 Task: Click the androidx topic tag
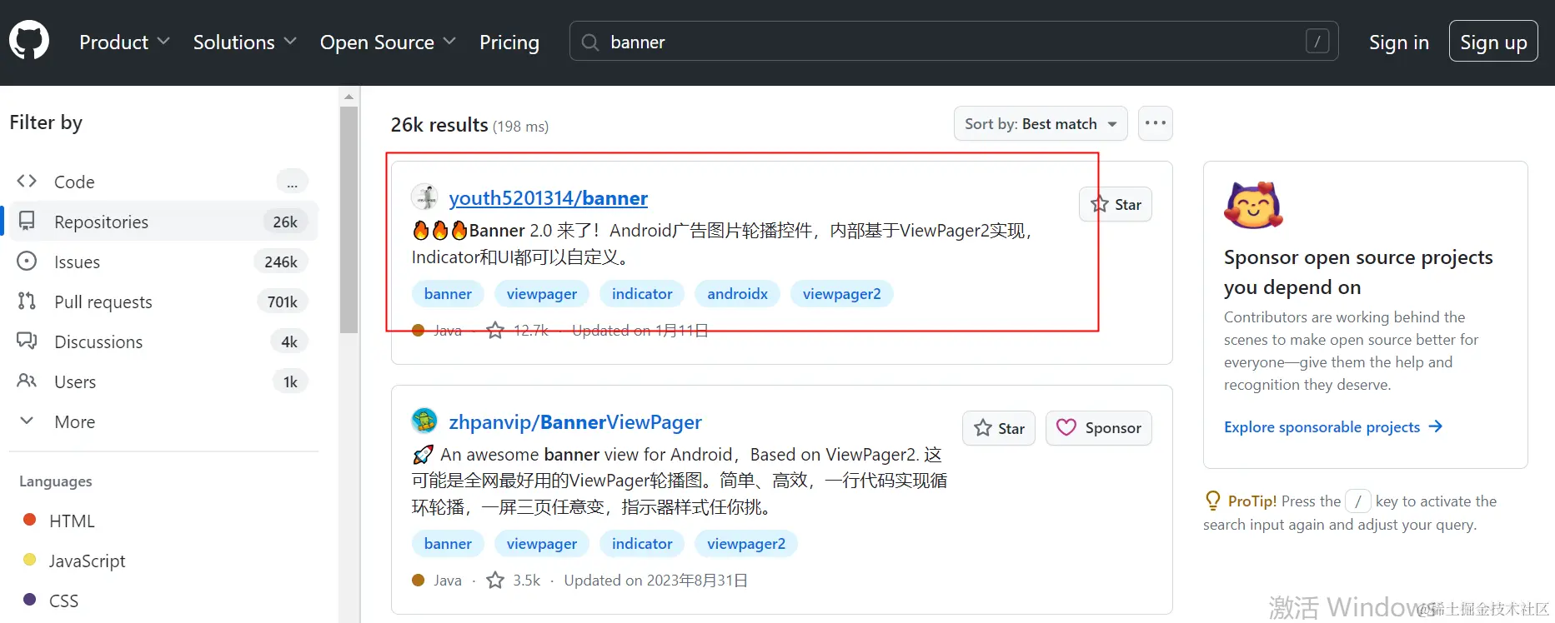coord(737,294)
